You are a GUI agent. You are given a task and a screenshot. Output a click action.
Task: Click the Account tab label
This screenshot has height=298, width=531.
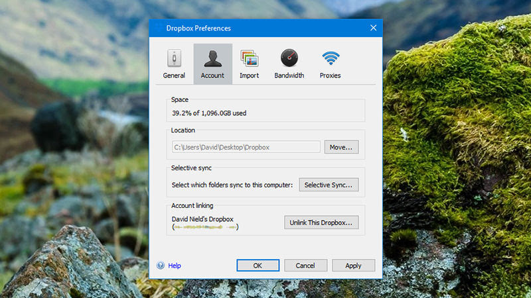[x=212, y=75]
